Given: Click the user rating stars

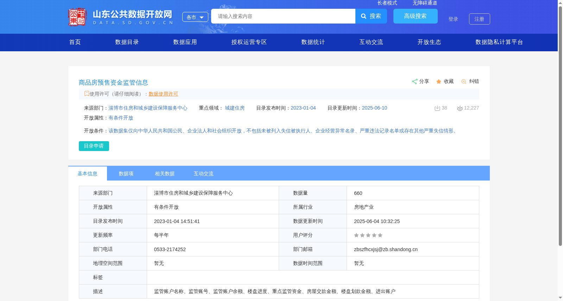Looking at the screenshot, I should (x=368, y=235).
